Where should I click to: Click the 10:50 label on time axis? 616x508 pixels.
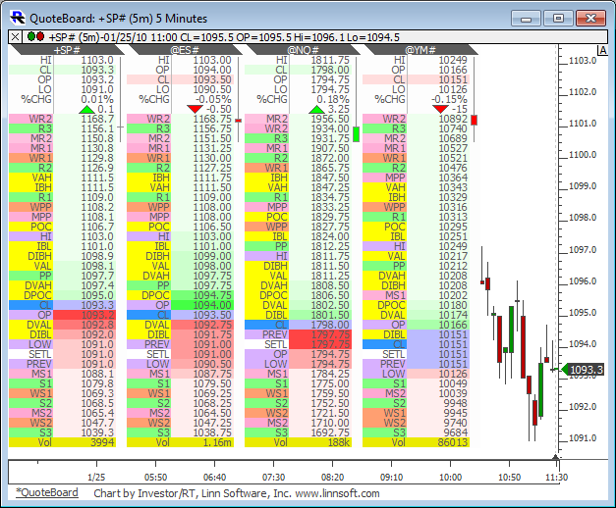pos(509,478)
